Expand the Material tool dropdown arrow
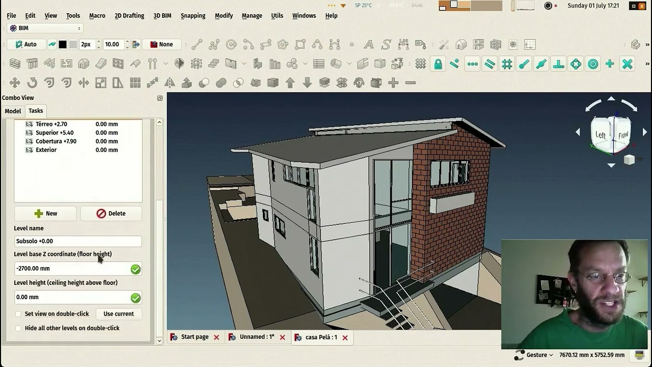The height and width of the screenshot is (367, 652). (x=306, y=64)
